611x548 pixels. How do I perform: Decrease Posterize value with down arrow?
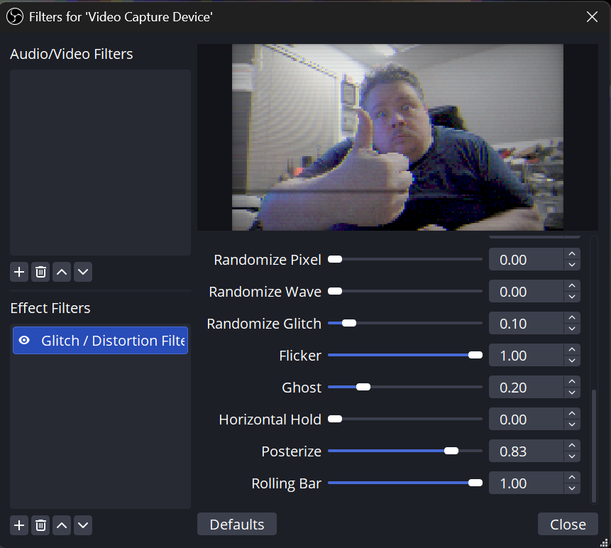pyautogui.click(x=572, y=457)
